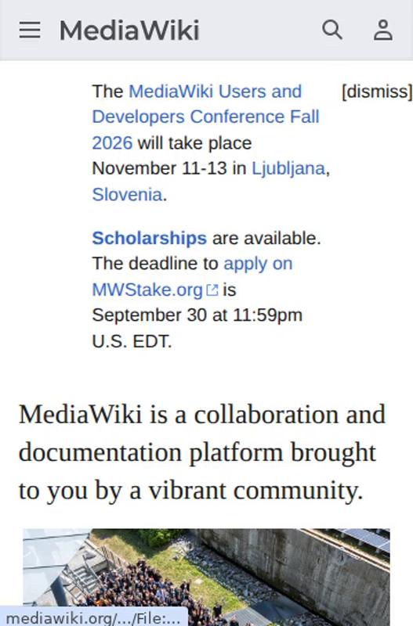Click the search magnifier icon
Viewport: 413px width, 626px height.
[x=331, y=30]
